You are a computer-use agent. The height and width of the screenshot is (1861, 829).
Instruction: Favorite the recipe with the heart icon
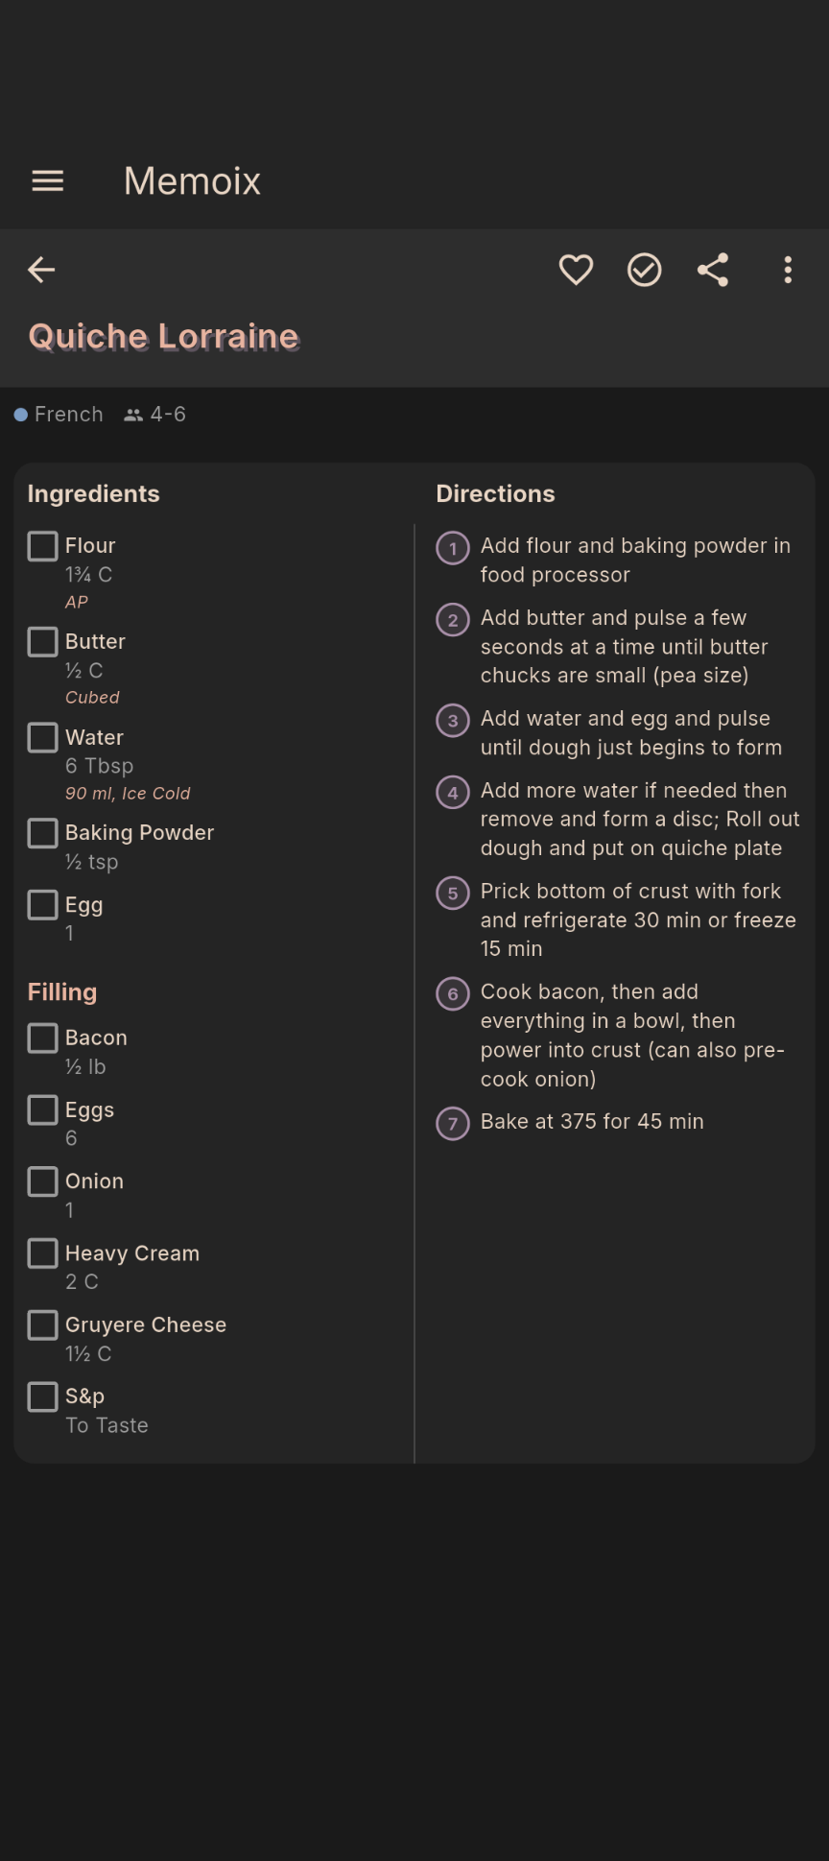tap(576, 270)
